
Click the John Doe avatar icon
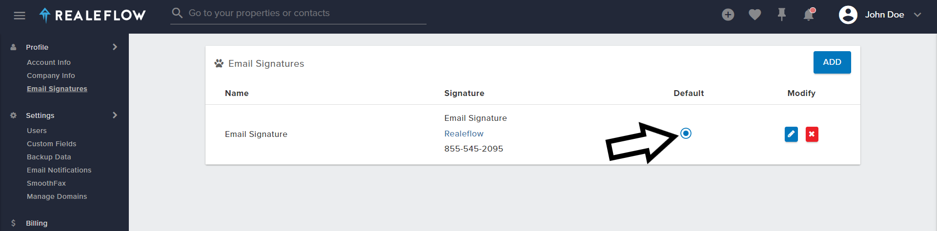(x=848, y=15)
